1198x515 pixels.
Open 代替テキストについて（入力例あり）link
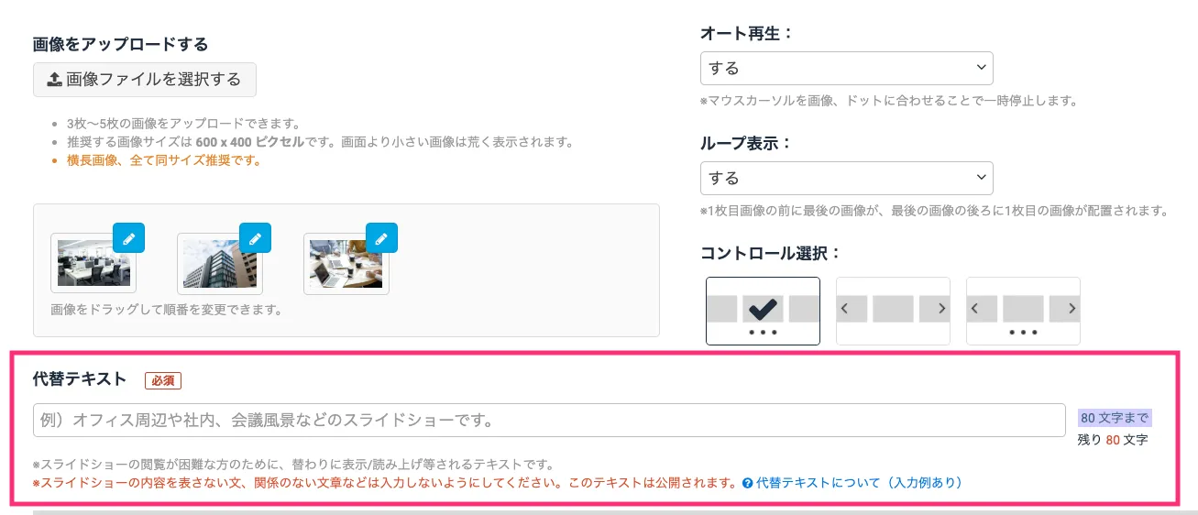859,483
